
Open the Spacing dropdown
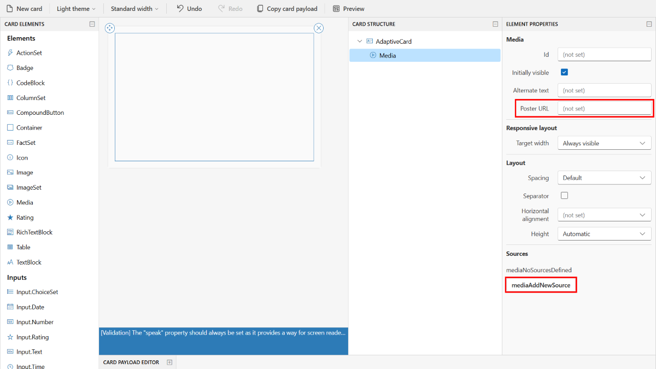click(604, 178)
